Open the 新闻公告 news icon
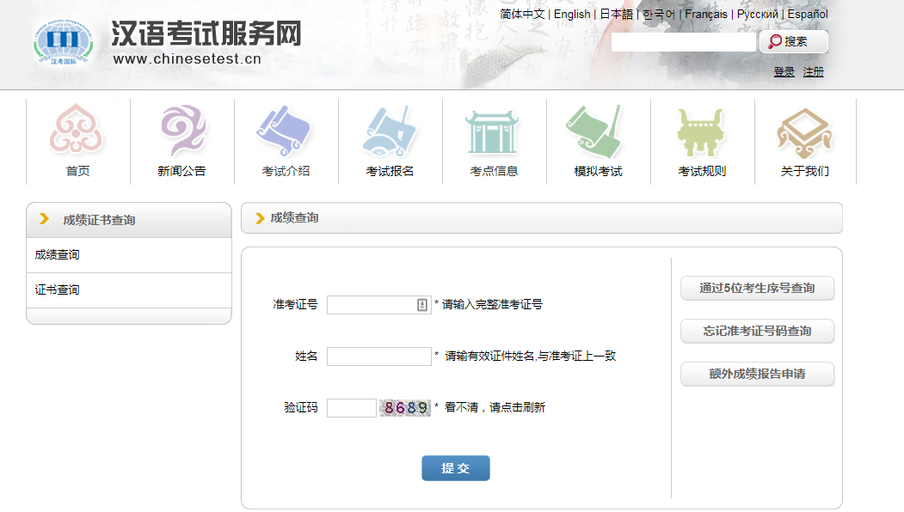Screen dimensions: 904x512 coord(181,131)
